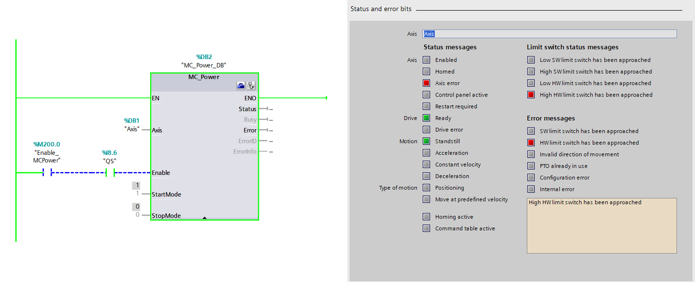Image resolution: width=695 pixels, height=282 pixels.
Task: Click the Enable_MCPower contact
Action: click(47, 172)
